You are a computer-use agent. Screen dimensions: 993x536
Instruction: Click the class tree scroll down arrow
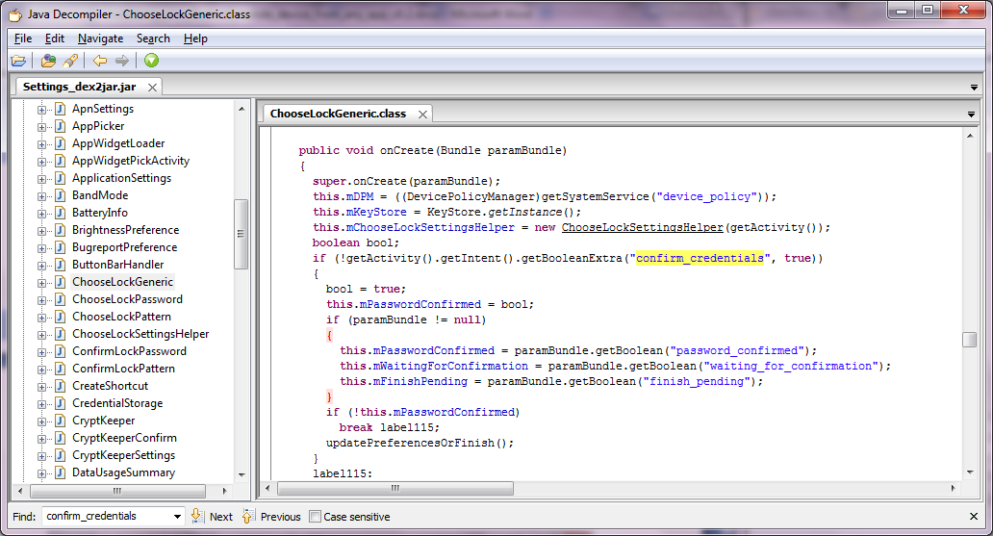[x=242, y=474]
